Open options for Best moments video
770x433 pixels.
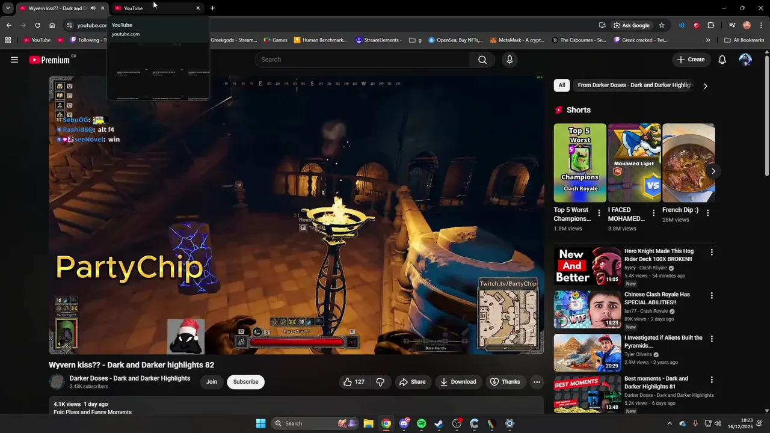coord(712,380)
